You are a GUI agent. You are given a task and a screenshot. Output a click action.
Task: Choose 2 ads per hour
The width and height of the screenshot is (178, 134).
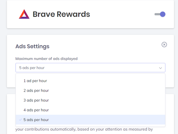pyautogui.click(x=90, y=91)
